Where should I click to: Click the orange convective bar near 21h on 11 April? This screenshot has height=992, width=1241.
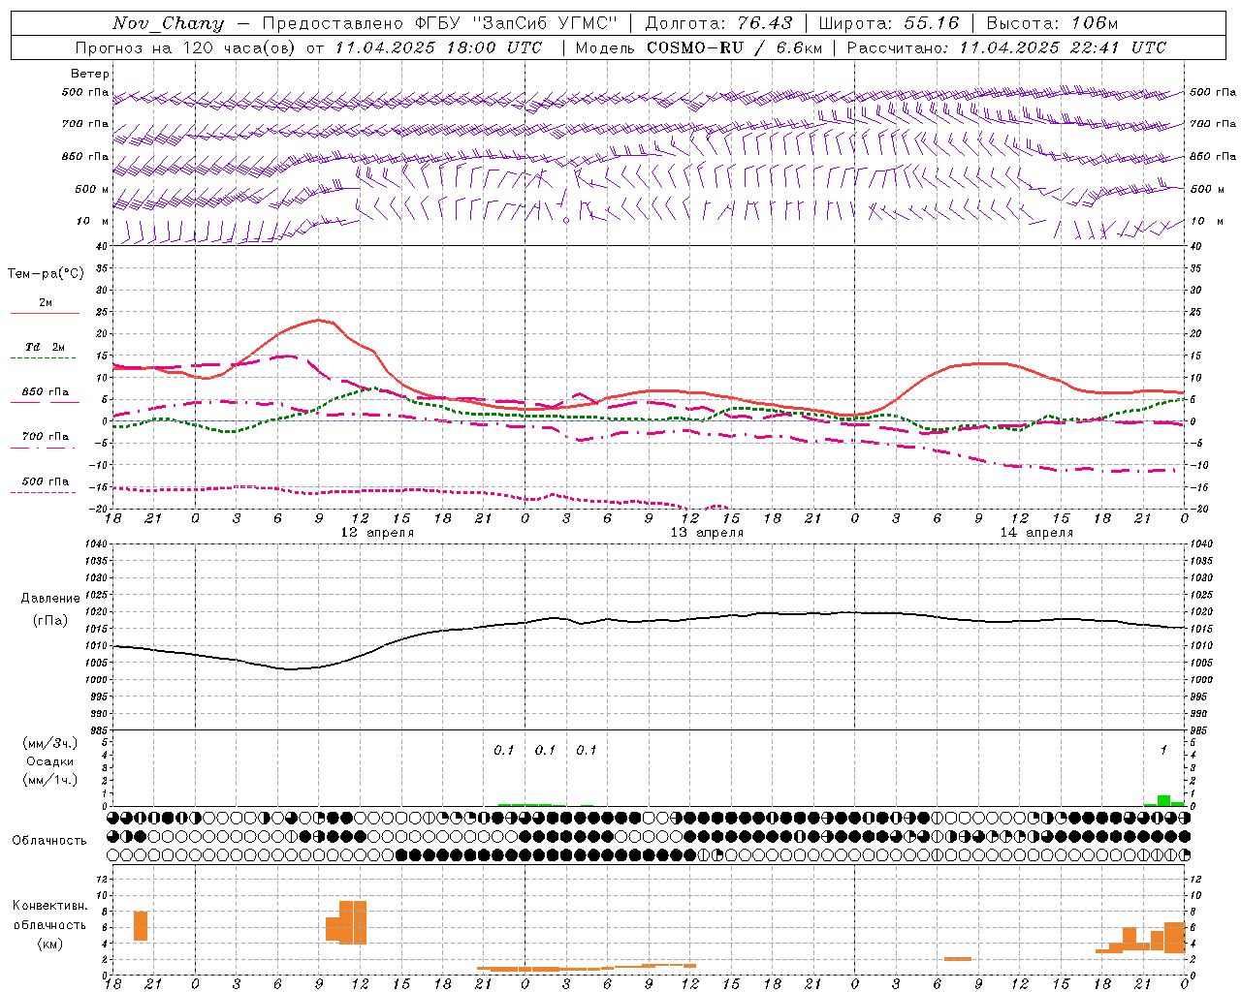141,926
